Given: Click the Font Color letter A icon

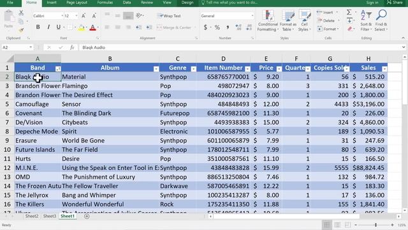Looking at the screenshot, I should (92, 27).
